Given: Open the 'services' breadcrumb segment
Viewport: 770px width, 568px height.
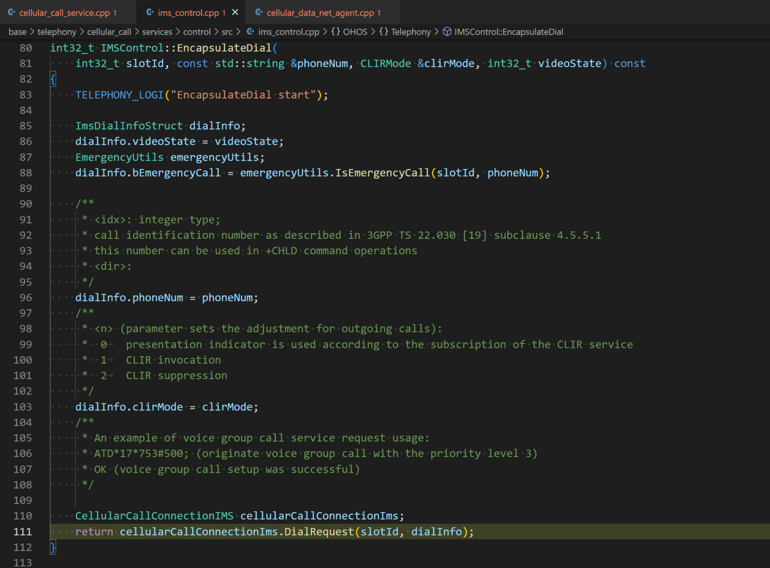Looking at the screenshot, I should (157, 32).
